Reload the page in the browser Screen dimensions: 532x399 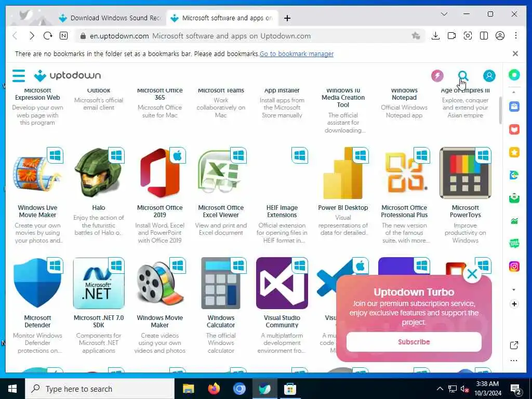[47, 36]
